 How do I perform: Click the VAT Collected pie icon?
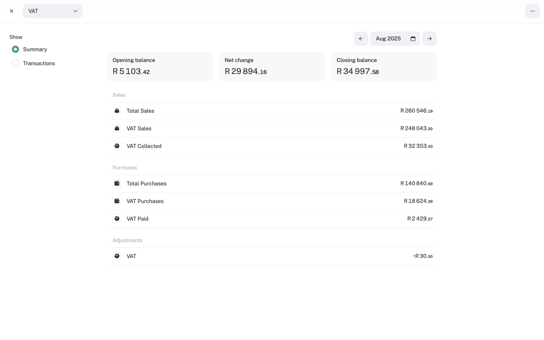tap(117, 146)
